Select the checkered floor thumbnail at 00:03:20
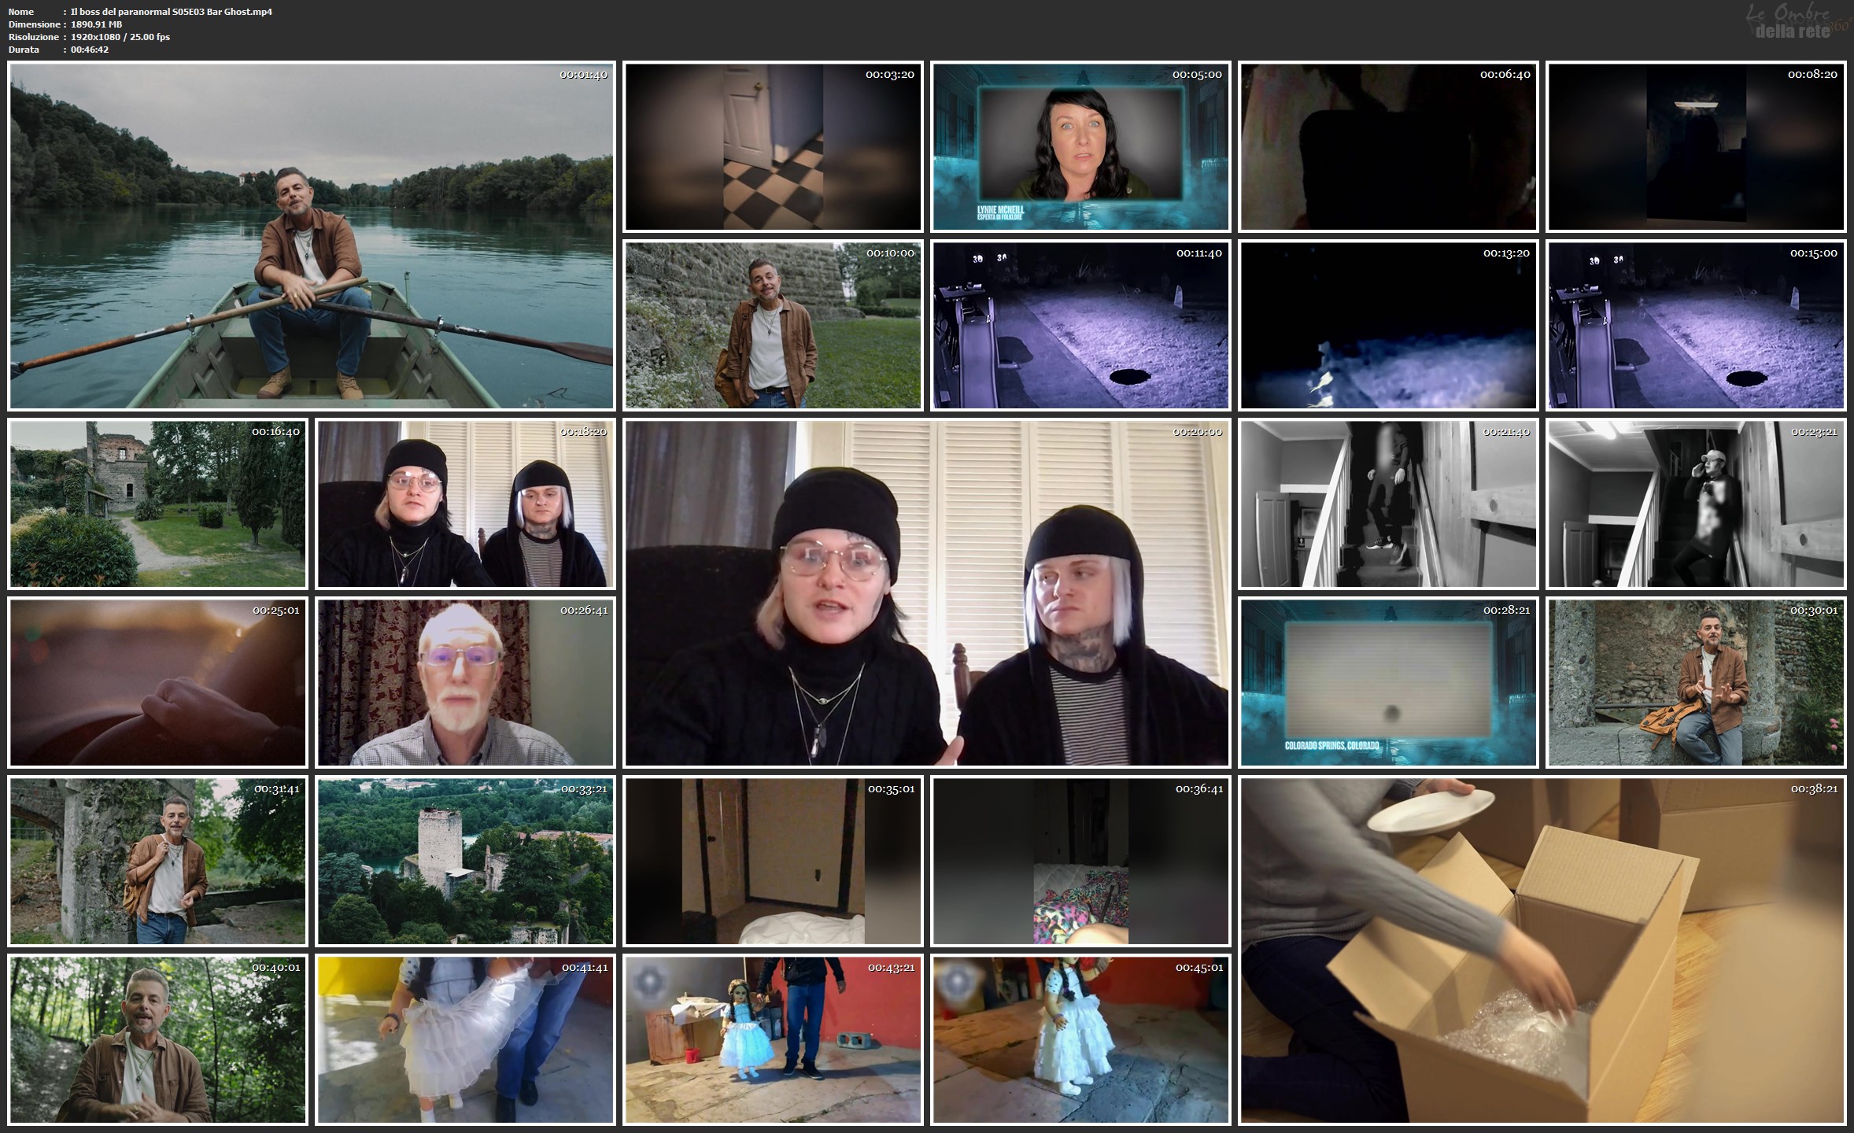 (x=772, y=147)
